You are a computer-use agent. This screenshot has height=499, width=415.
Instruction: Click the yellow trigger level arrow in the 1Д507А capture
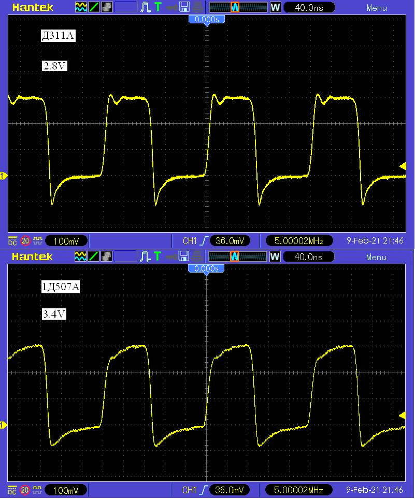click(402, 415)
